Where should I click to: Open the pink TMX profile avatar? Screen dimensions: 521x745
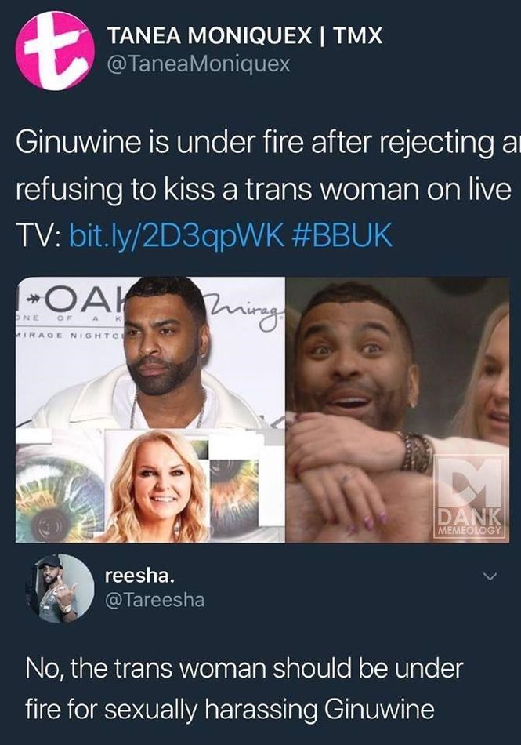[55, 50]
